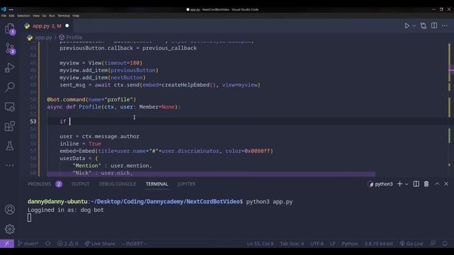Click the @bot.command profile decorator line
Screen dimensions: 454x255
pyautogui.click(x=92, y=99)
